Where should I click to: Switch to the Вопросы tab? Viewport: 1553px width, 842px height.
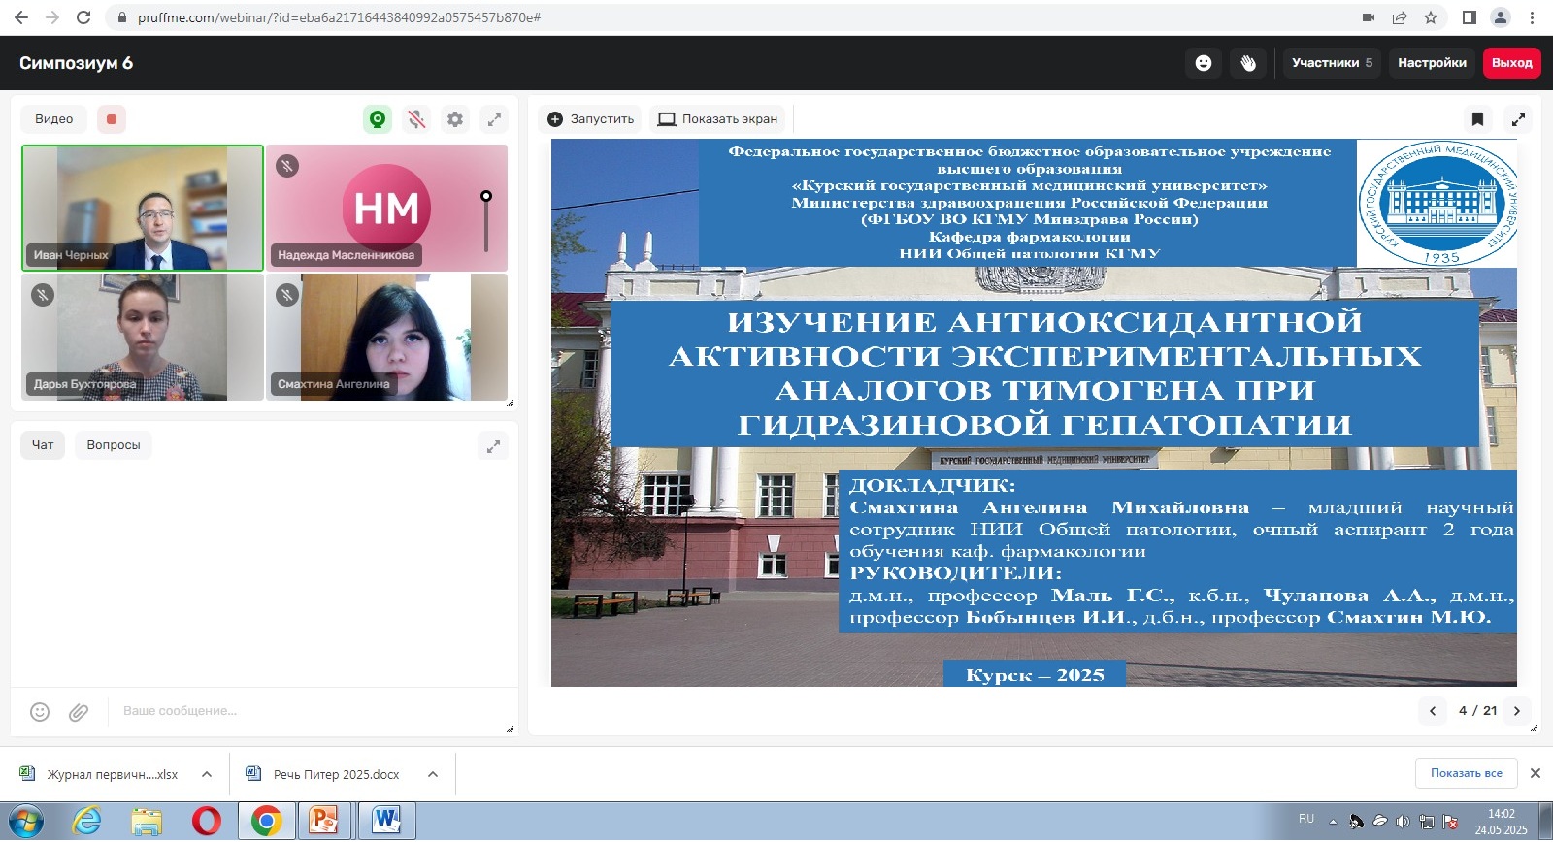(x=114, y=445)
